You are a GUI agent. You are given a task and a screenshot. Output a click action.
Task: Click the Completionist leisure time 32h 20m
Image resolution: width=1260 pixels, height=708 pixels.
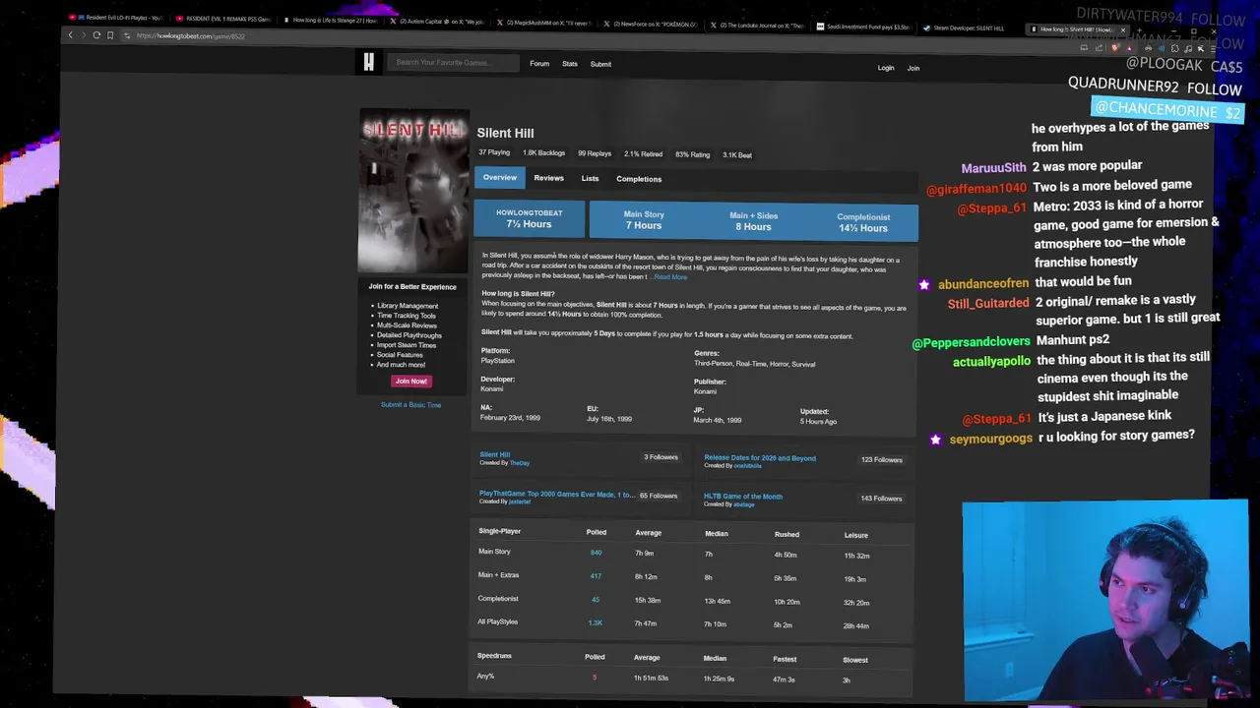click(x=856, y=603)
